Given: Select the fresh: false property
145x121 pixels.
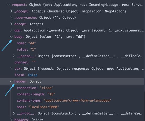Looking at the screenshot, I should (x=26, y=75).
